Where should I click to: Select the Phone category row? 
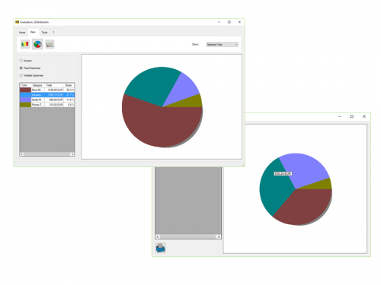[x=47, y=105]
